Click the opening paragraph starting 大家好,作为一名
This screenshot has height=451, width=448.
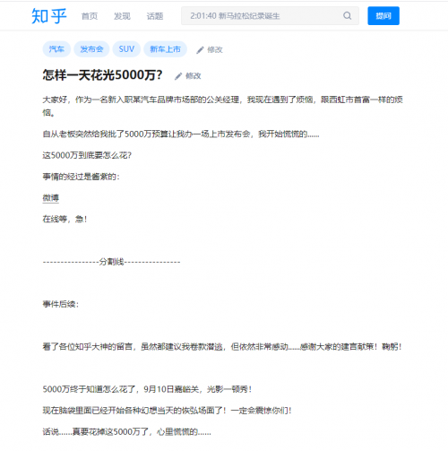(x=222, y=106)
